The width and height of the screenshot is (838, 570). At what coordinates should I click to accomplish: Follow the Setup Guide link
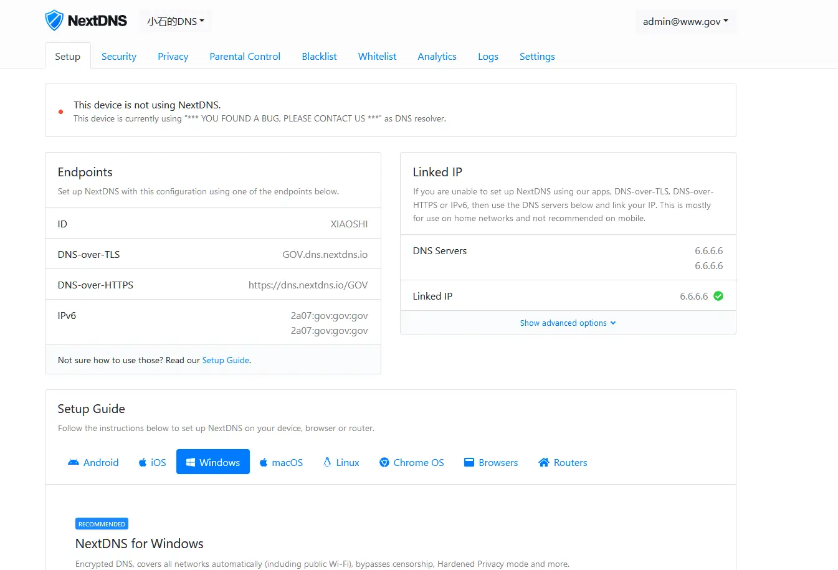pos(226,360)
